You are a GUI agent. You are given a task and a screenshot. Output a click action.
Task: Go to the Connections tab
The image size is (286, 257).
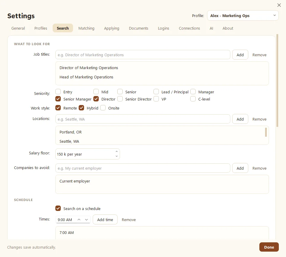tap(189, 28)
